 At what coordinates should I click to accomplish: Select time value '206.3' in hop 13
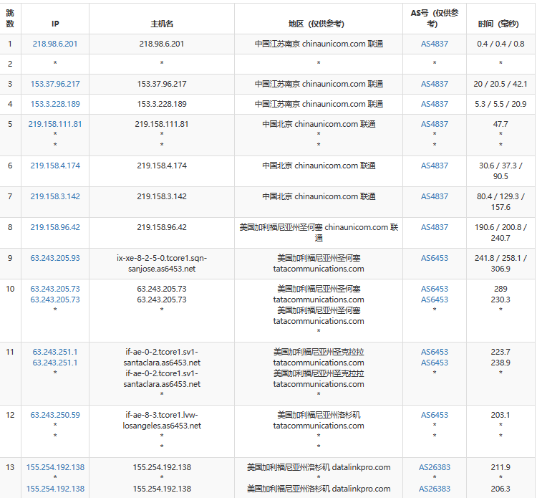click(500, 489)
